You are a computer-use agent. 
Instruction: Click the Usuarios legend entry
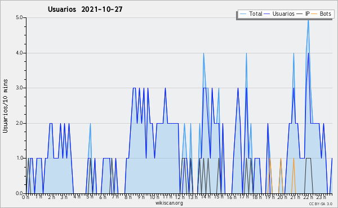(279, 13)
